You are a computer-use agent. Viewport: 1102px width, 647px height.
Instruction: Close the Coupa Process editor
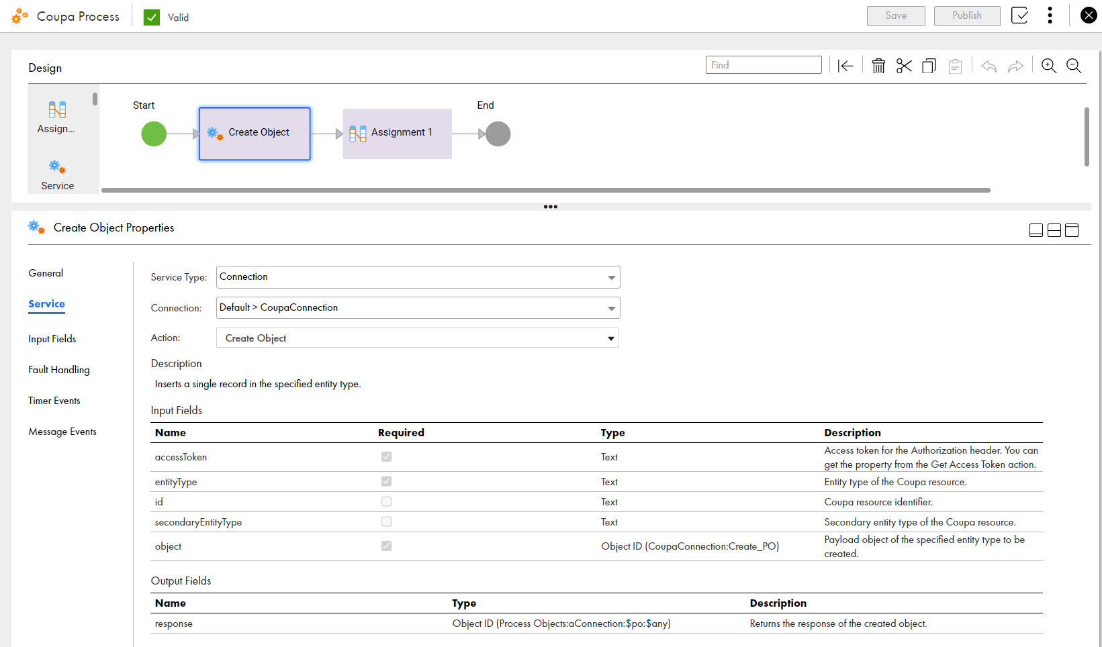[1089, 15]
